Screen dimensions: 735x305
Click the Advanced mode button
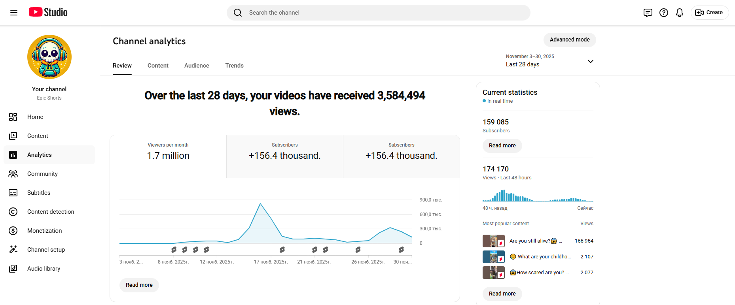coord(569,40)
